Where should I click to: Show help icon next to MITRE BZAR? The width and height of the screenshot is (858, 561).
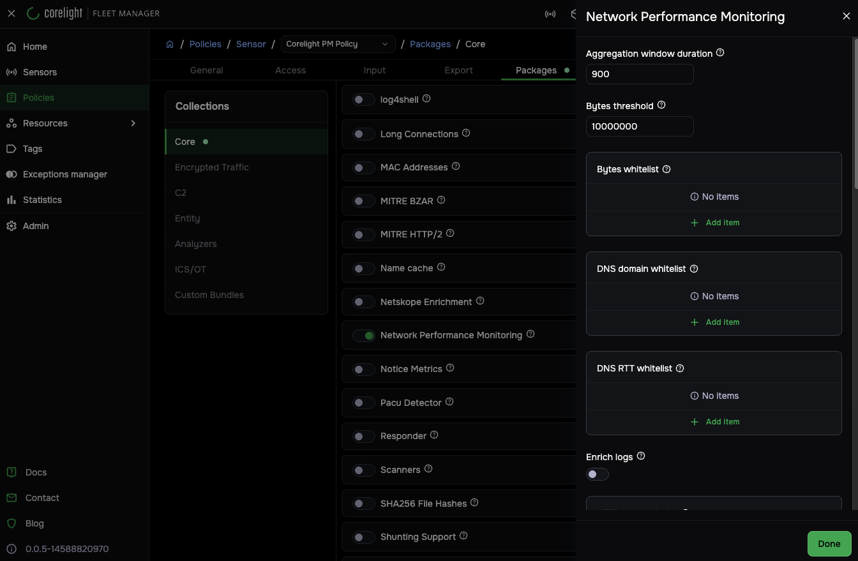click(x=441, y=200)
